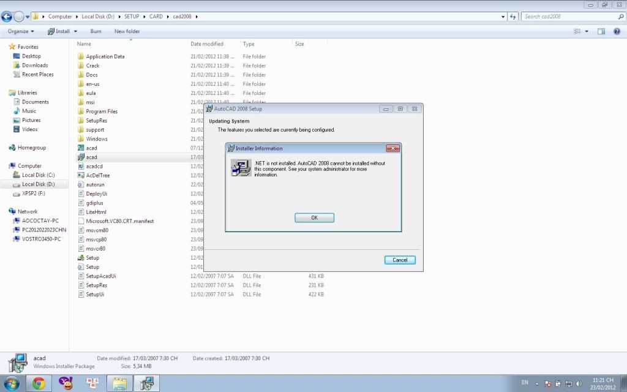
Task: Select the Music library note icon
Action: click(17, 111)
